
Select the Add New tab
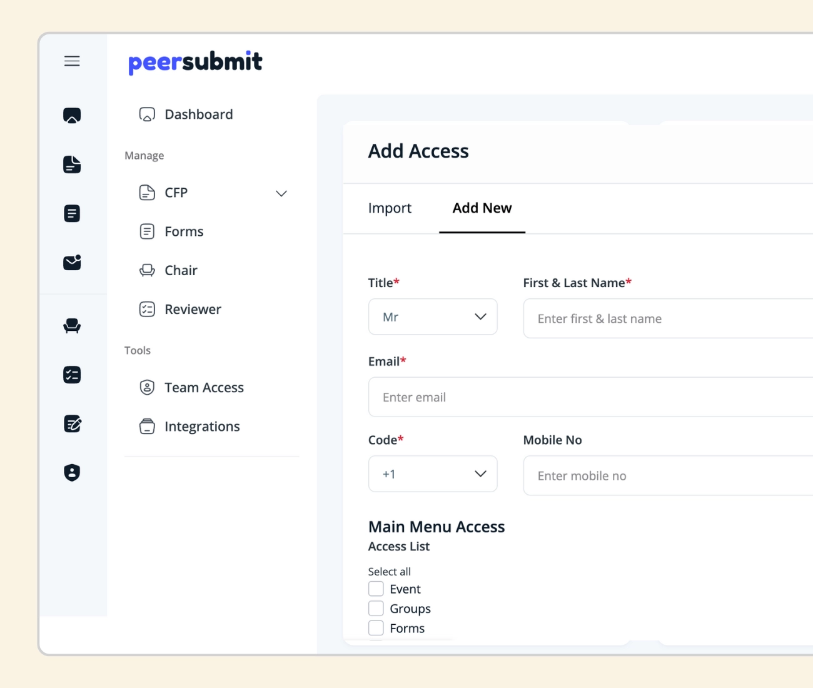tap(482, 208)
